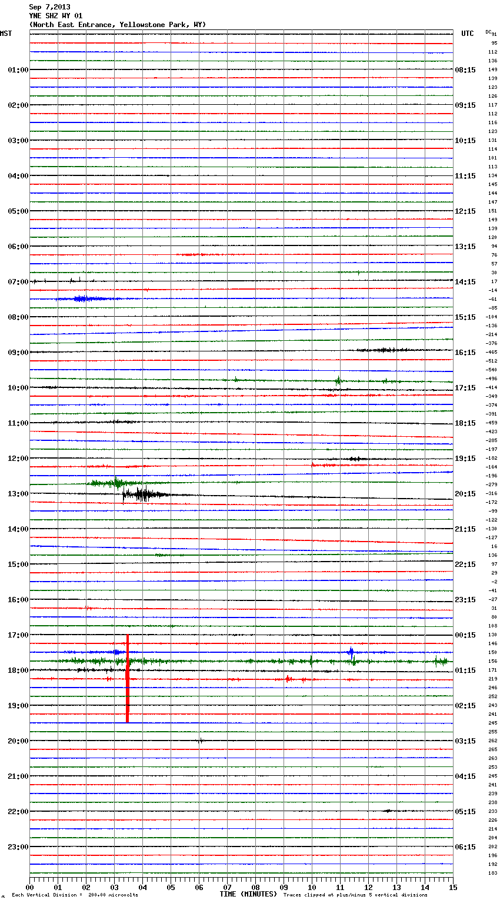This screenshot has width=500, height=903.
Task: Select minute tick "15" on bottom axis
Action: 453,887
